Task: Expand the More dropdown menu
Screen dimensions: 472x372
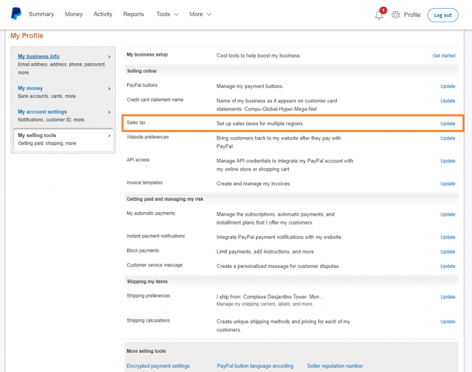Action: pyautogui.click(x=200, y=14)
